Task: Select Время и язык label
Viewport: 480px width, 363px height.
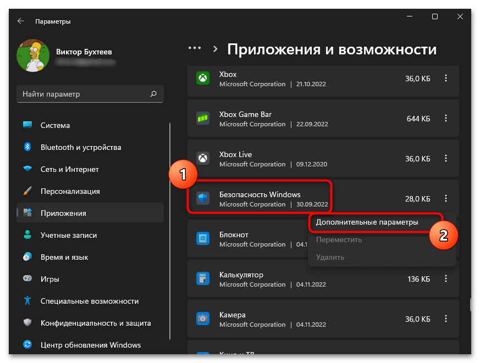Action: click(64, 257)
